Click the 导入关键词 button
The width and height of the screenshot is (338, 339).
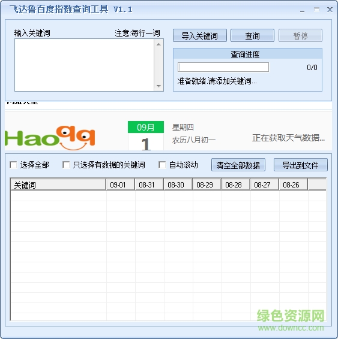tap(200, 35)
